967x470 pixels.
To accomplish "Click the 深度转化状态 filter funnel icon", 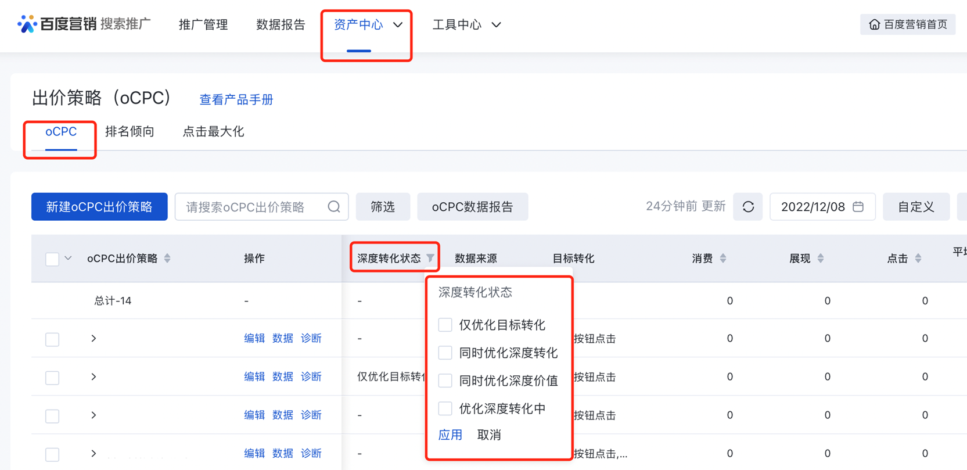I will tap(430, 258).
